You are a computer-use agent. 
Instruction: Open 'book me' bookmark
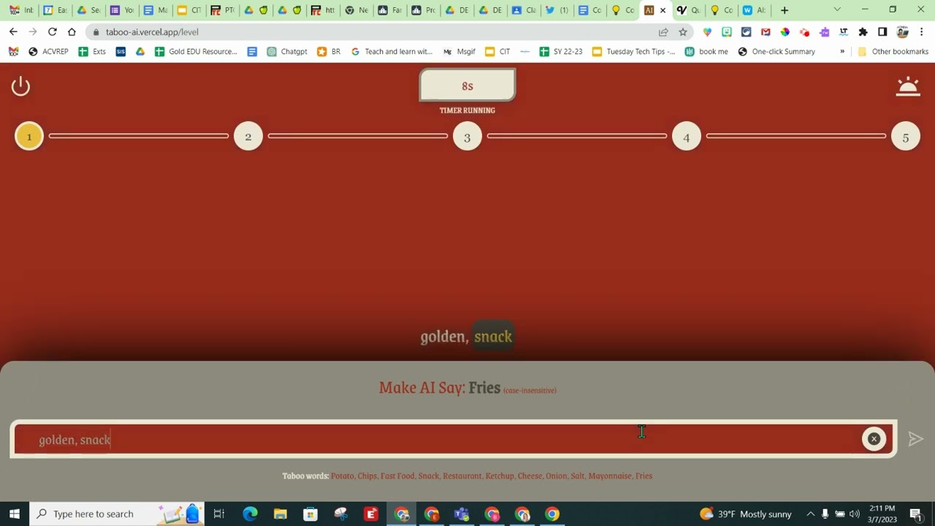706,52
